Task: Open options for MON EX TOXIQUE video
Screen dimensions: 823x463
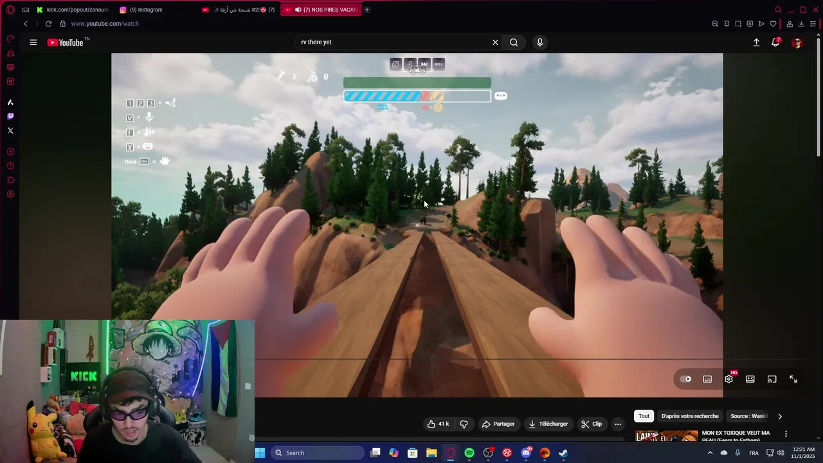Action: [786, 435]
